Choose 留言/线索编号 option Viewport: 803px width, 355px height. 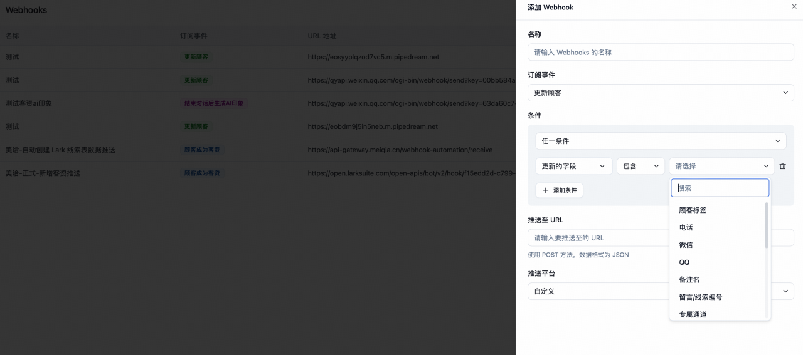700,297
